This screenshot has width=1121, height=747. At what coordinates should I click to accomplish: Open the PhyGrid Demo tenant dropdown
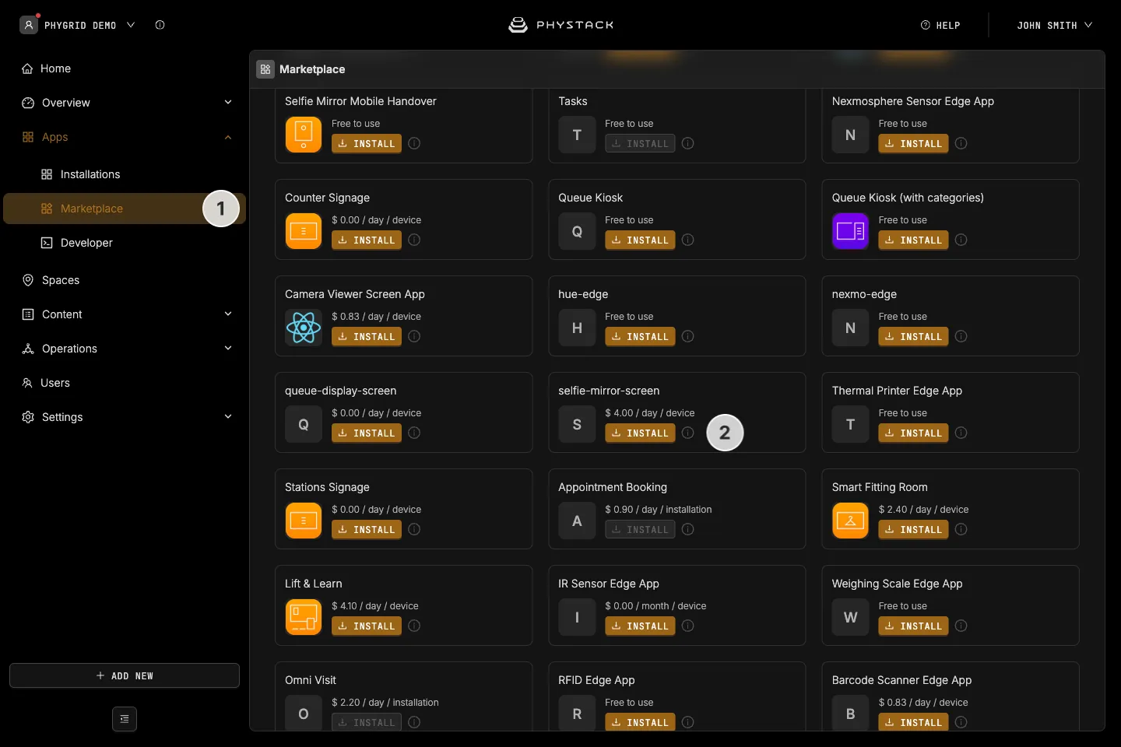78,25
